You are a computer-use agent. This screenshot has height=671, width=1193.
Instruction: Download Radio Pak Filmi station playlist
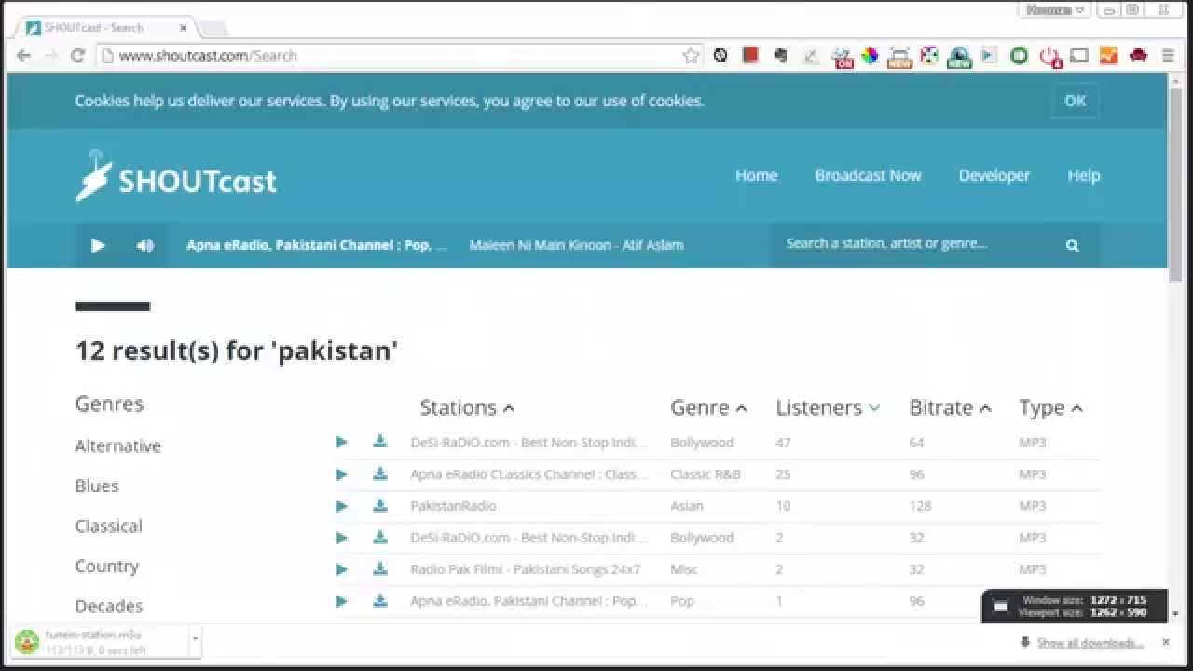coord(380,568)
